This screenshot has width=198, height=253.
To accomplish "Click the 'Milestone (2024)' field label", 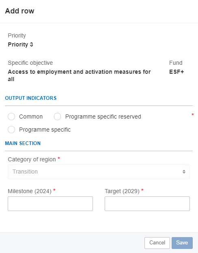I will coord(30,191).
